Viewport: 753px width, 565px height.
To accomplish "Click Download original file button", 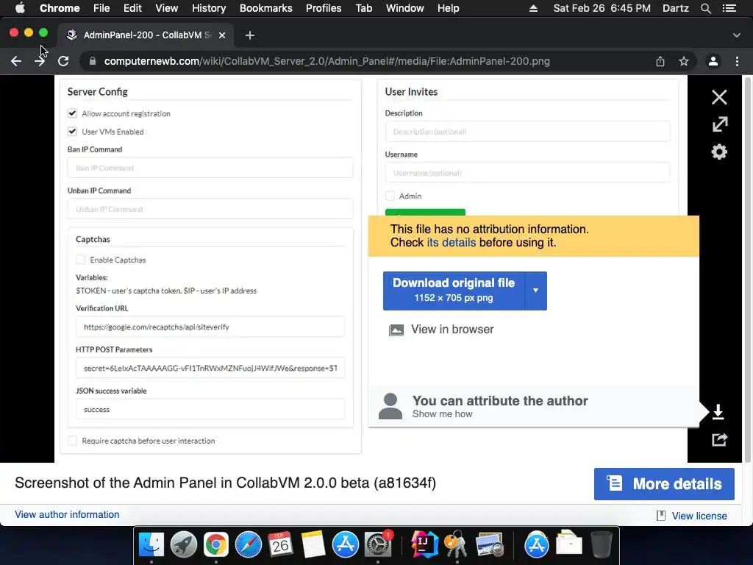I will click(x=454, y=291).
